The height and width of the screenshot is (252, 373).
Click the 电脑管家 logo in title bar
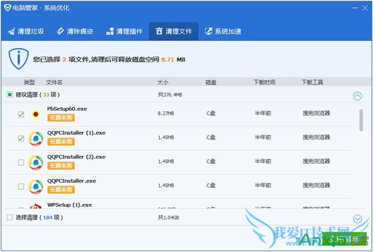click(x=7, y=7)
